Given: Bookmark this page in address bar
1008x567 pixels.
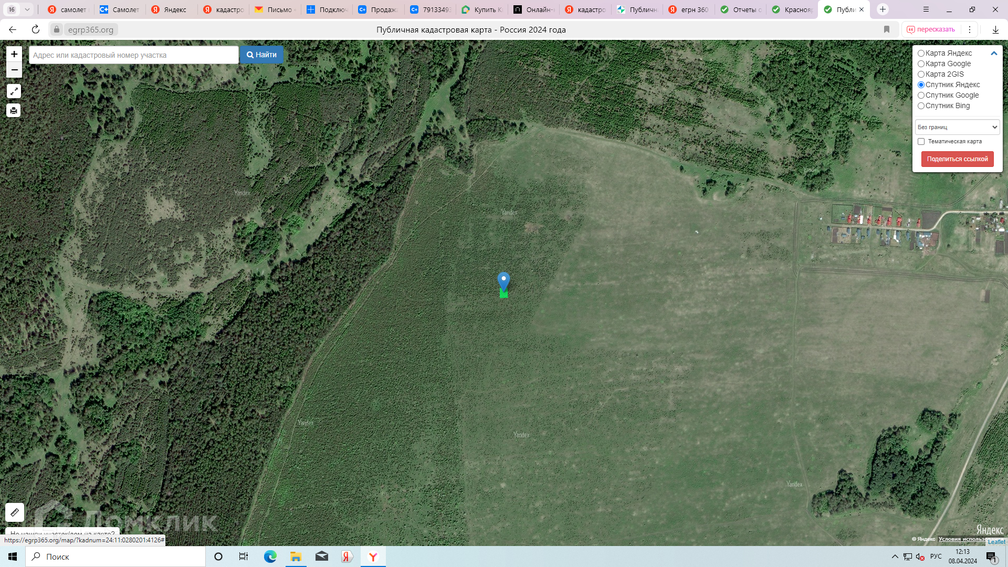Looking at the screenshot, I should [x=887, y=29].
